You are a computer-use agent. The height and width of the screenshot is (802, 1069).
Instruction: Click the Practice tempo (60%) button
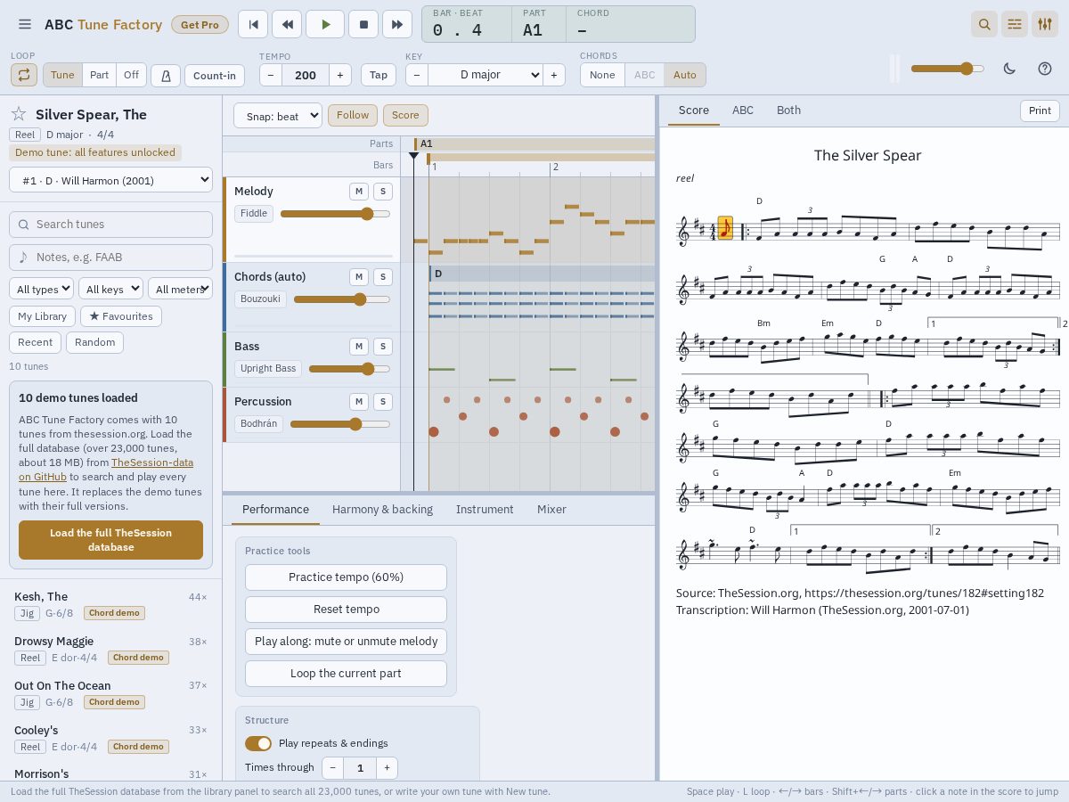(346, 577)
